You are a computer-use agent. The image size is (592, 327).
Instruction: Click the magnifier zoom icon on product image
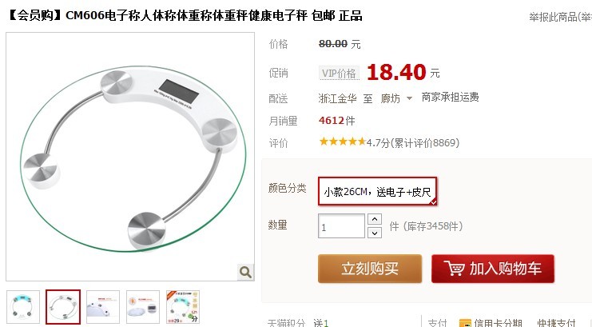coord(245,272)
